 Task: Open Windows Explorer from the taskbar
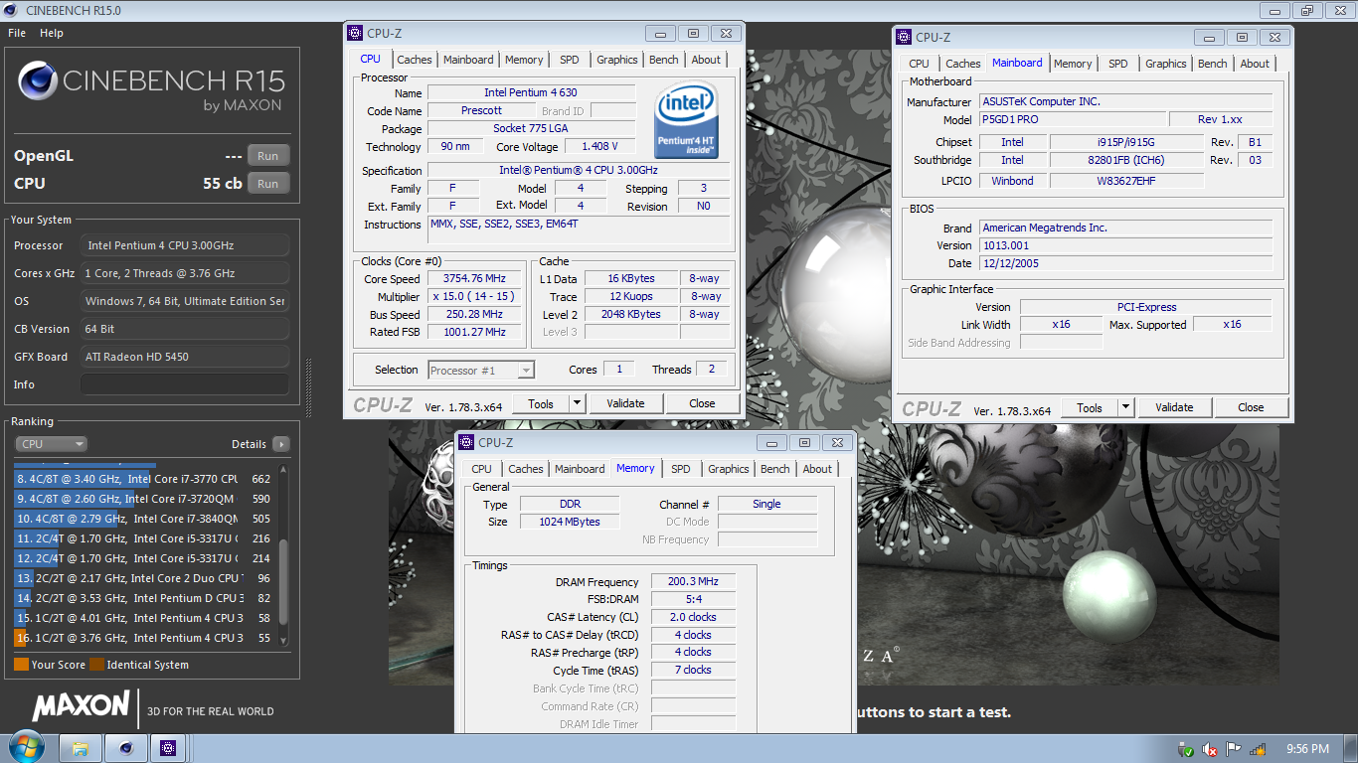pyautogui.click(x=81, y=748)
